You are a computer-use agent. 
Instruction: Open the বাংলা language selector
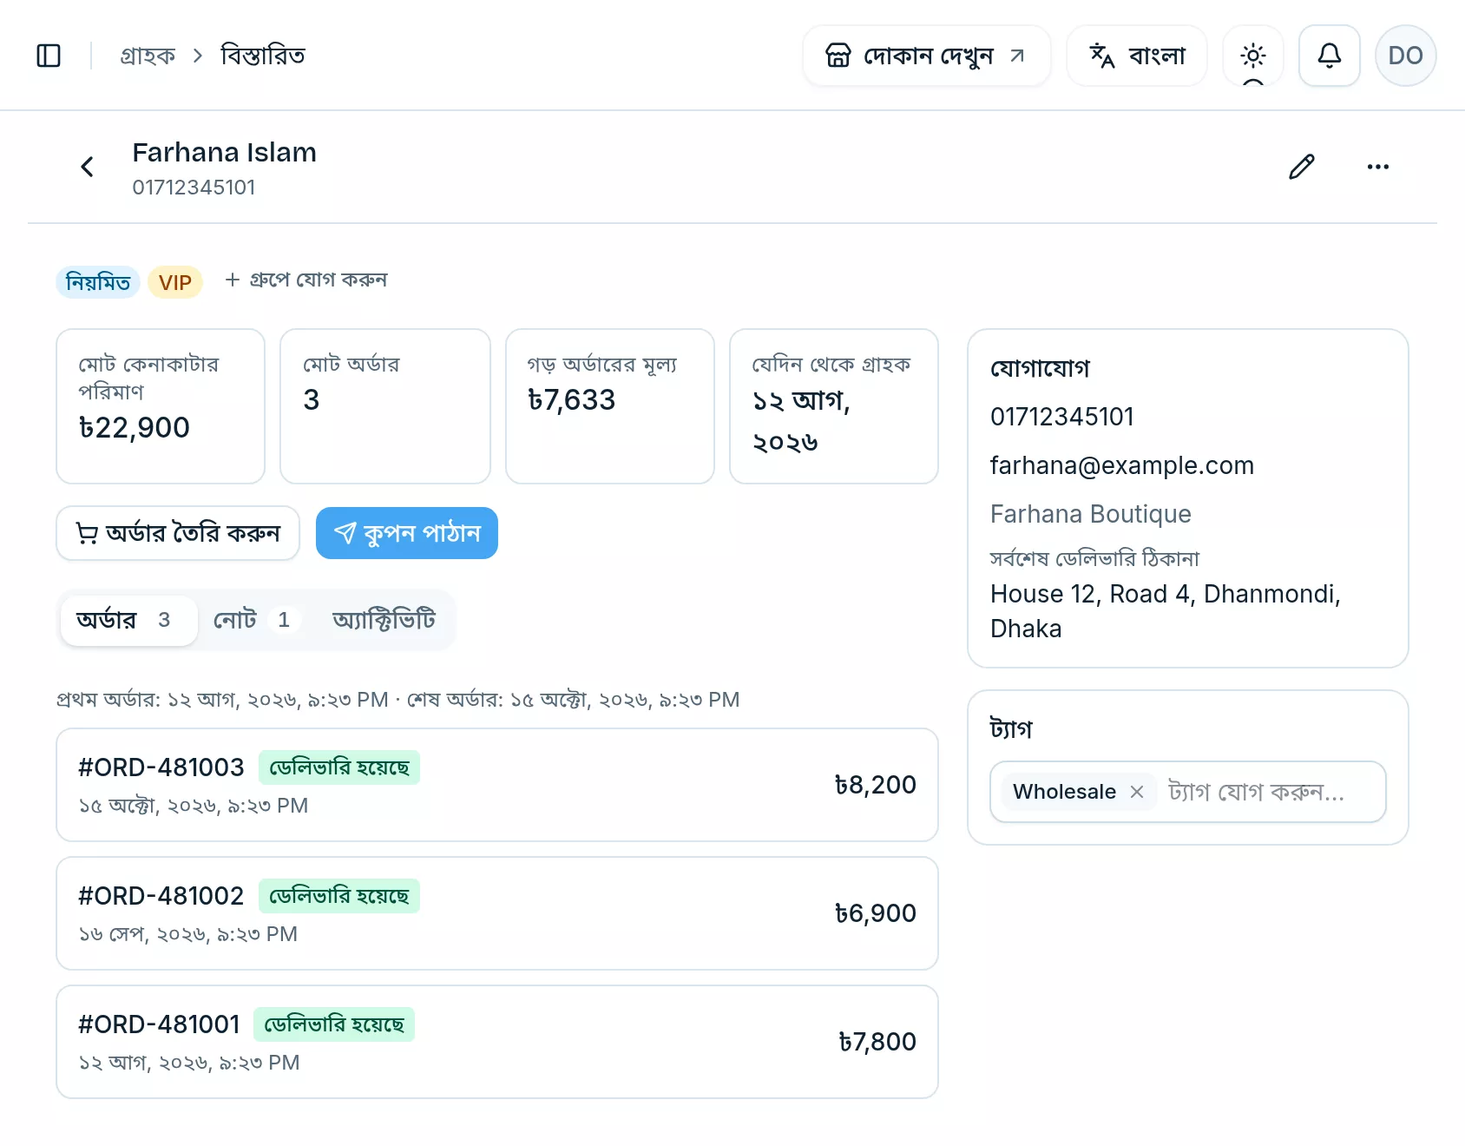pos(1136,56)
